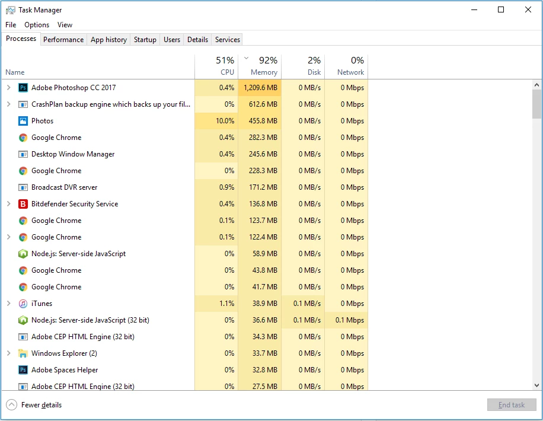Click the Node.js icon using 58.9 MB
The image size is (543, 421).
click(23, 254)
